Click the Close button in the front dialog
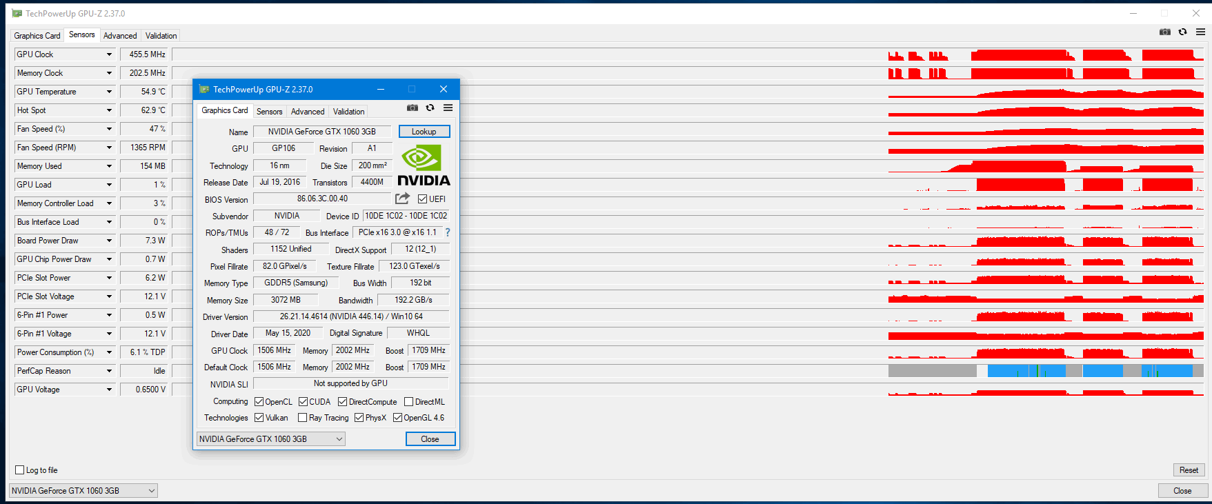This screenshot has height=504, width=1212. 430,439
